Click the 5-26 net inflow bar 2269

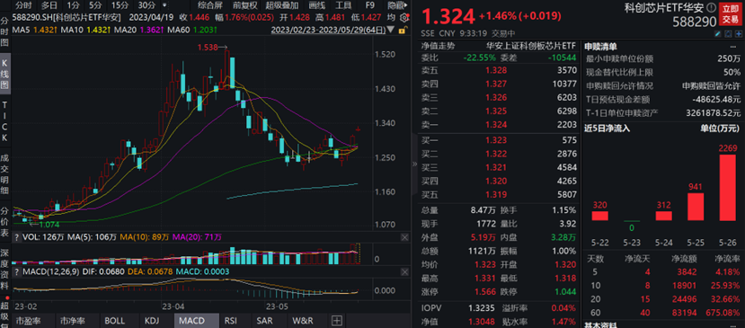point(727,187)
